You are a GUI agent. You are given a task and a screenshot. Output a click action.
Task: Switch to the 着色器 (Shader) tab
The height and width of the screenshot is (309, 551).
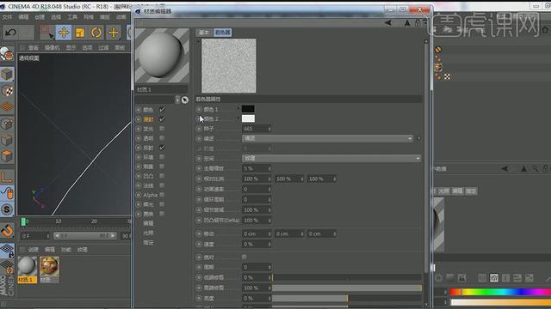pos(222,33)
